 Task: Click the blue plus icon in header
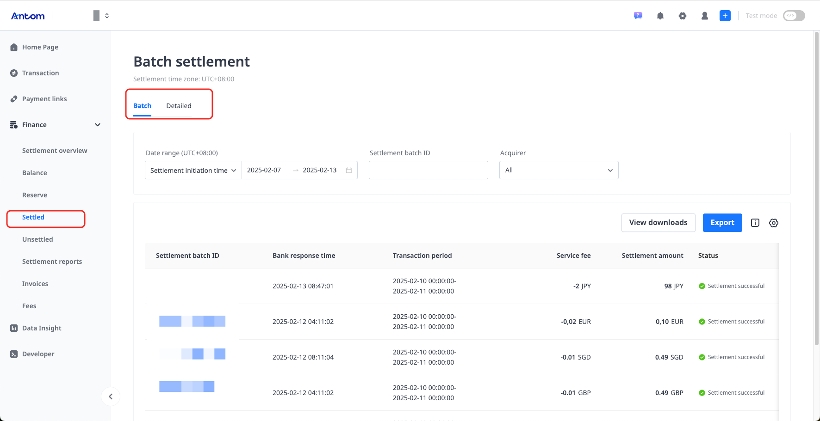coord(725,15)
